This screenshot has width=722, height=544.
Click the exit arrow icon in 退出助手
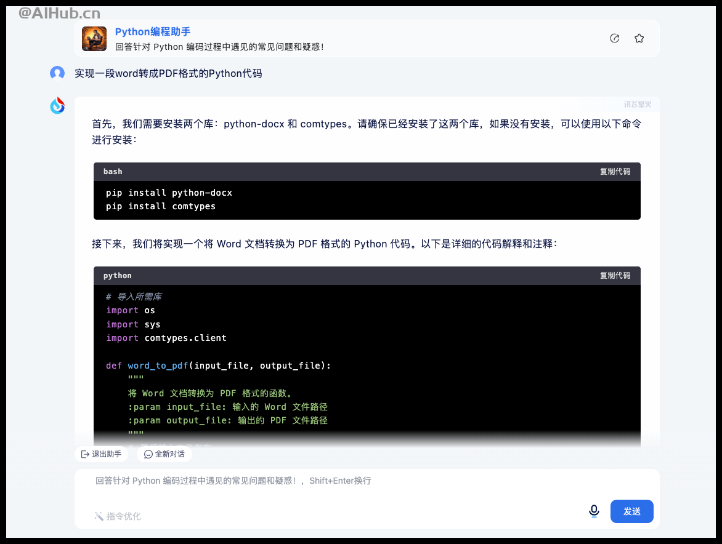coord(85,454)
